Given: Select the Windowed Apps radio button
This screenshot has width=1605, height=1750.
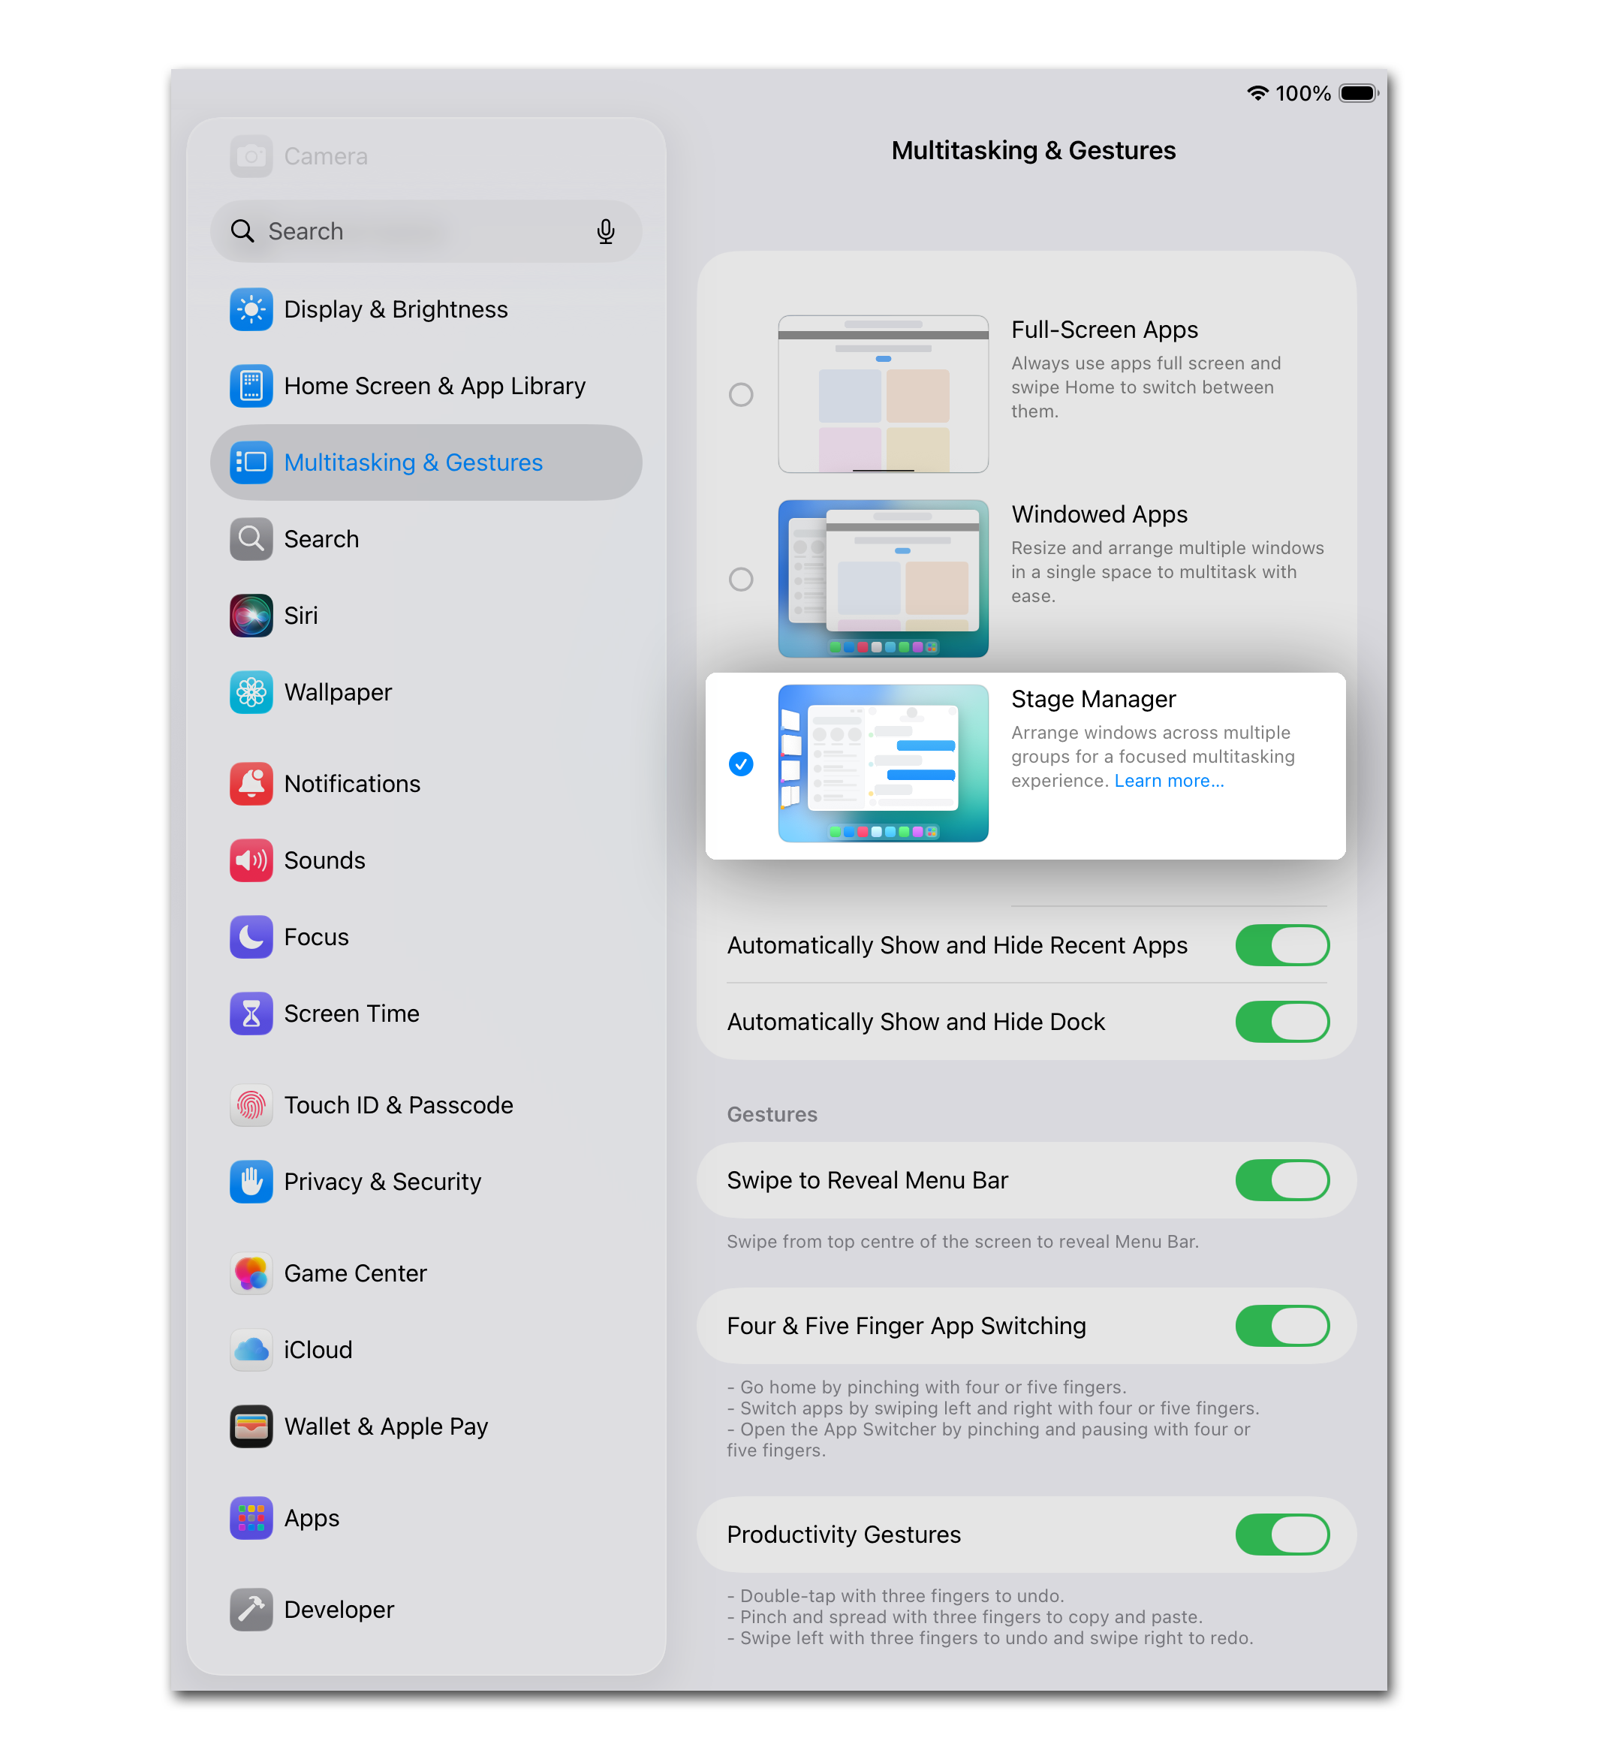Looking at the screenshot, I should [x=741, y=580].
